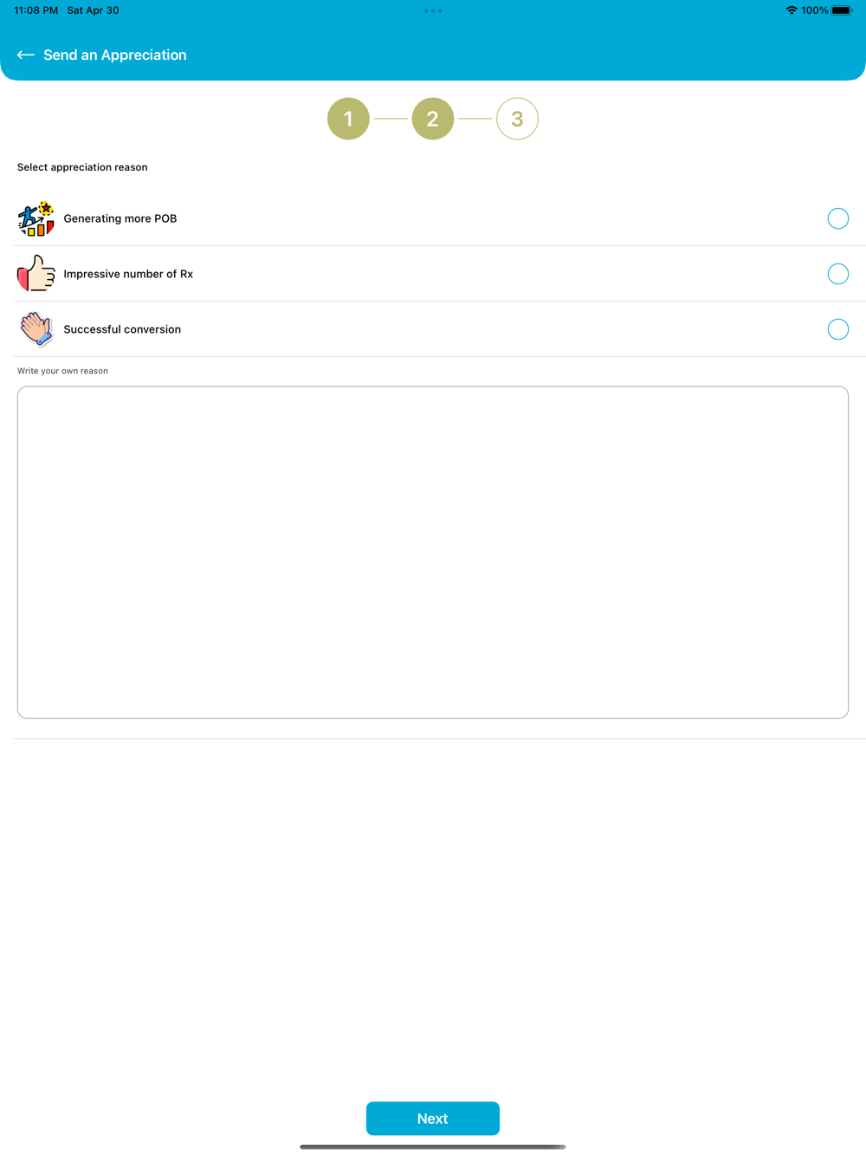The height and width of the screenshot is (1156, 866).
Task: Click the Generating more POB growth icon
Action: [x=36, y=219]
